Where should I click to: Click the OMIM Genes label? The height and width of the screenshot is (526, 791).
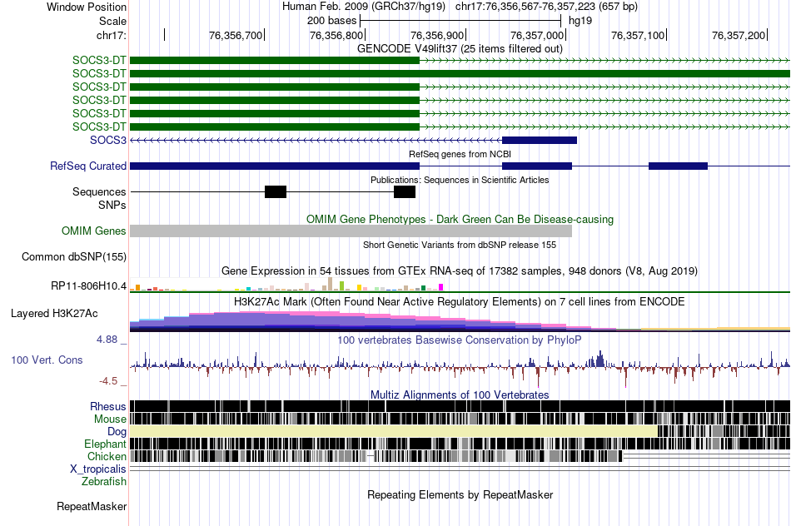pos(94,231)
